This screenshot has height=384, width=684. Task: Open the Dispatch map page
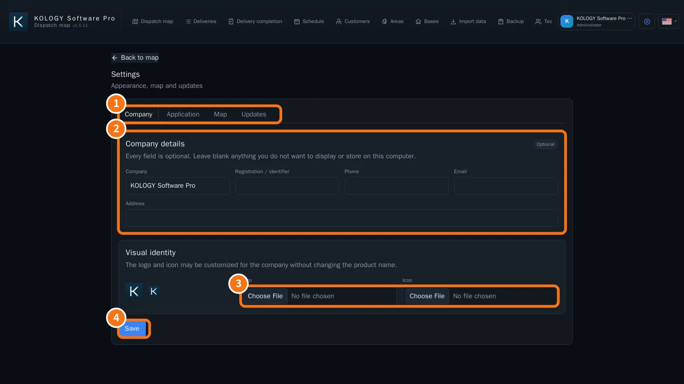(153, 21)
